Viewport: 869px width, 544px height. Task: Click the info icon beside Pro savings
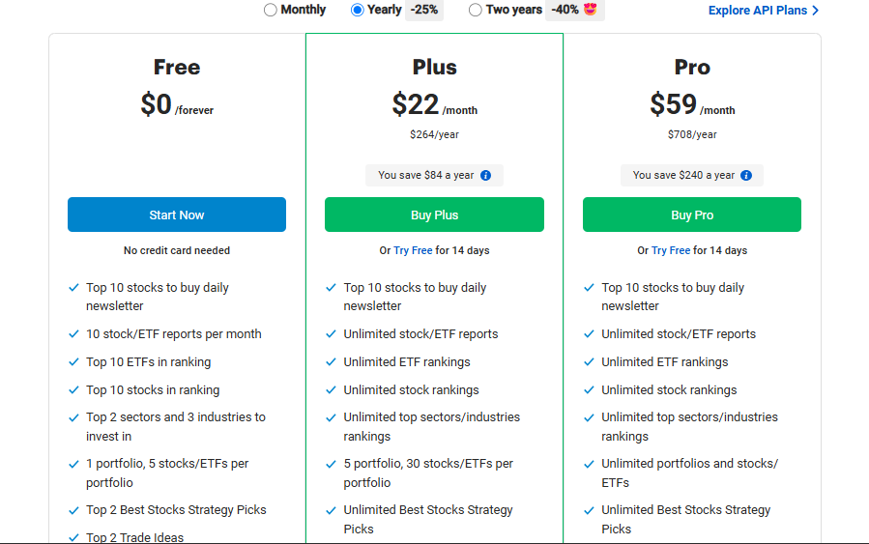[746, 176]
